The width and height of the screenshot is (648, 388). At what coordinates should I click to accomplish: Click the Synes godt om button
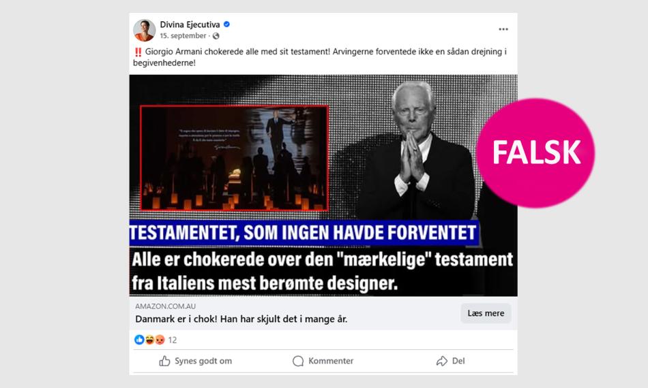(x=196, y=361)
